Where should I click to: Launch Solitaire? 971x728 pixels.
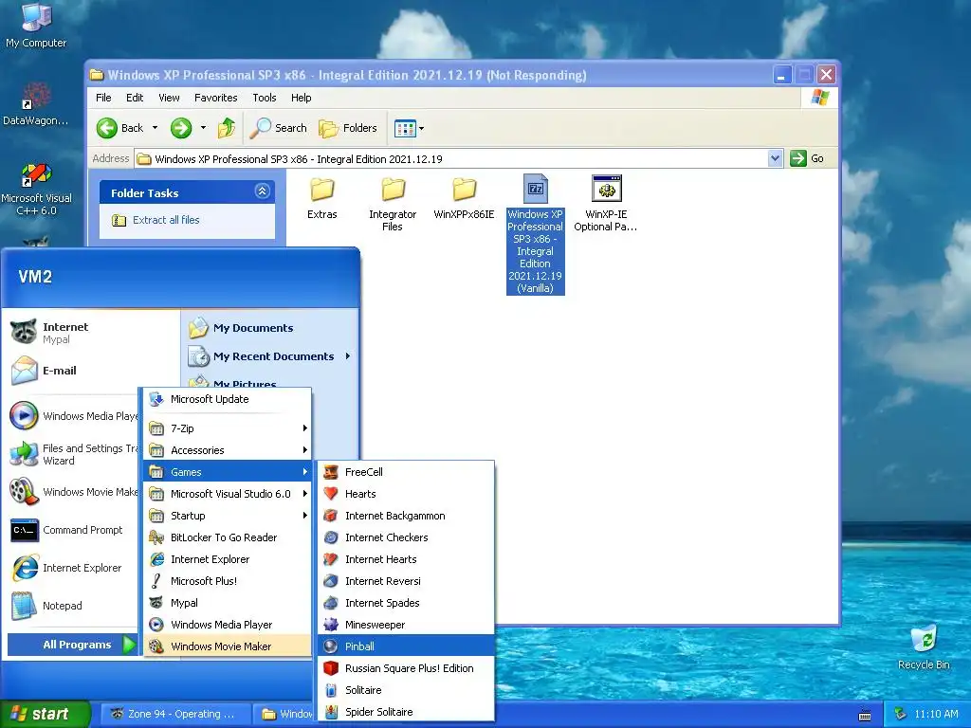pyautogui.click(x=406, y=690)
